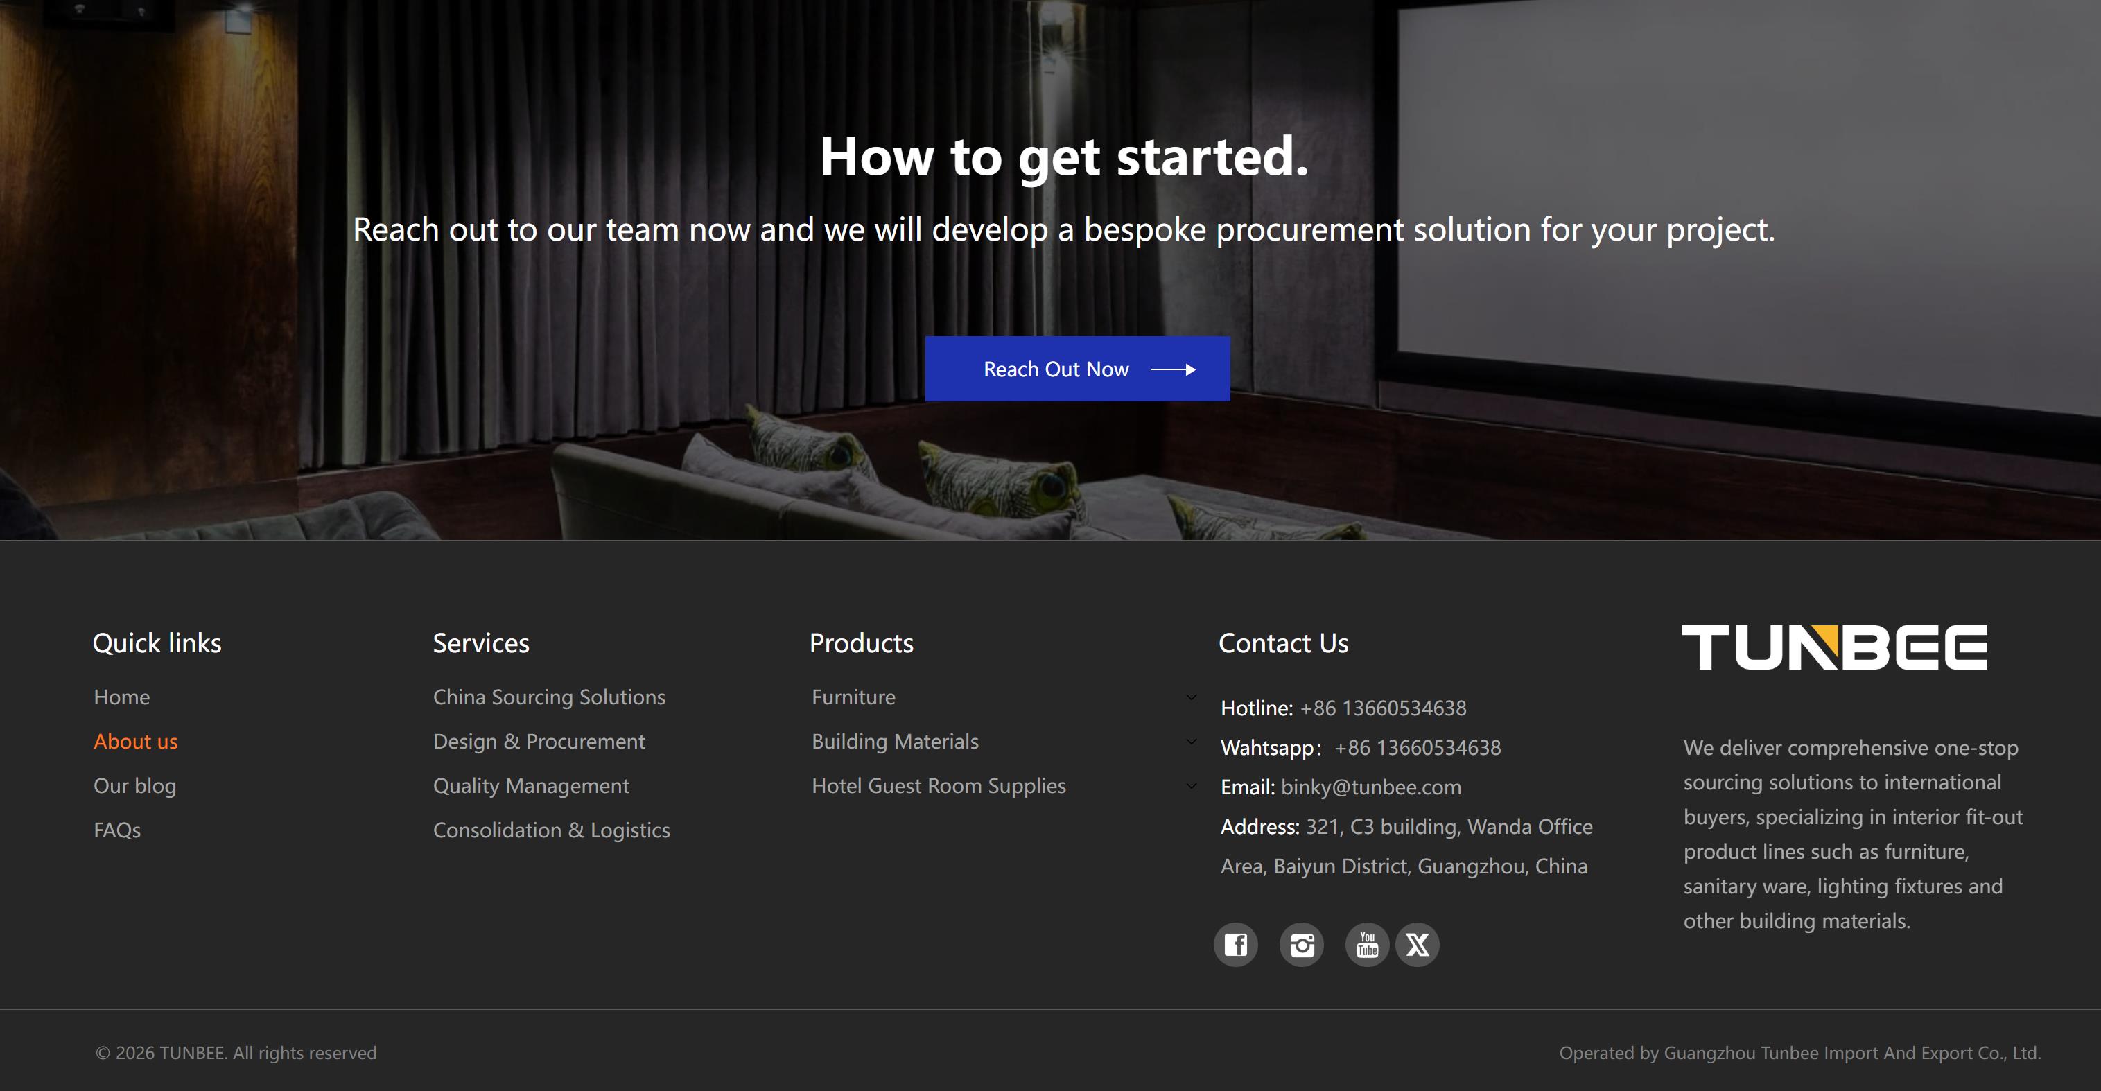This screenshot has height=1091, width=2101.
Task: Click the TUNBEE logo
Action: point(1834,647)
